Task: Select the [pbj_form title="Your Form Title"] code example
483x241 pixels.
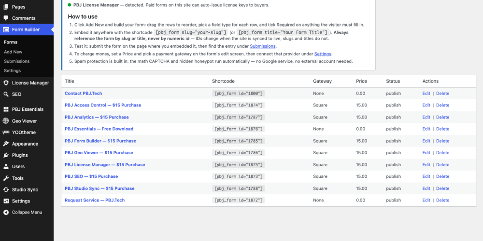Action: click(x=283, y=32)
